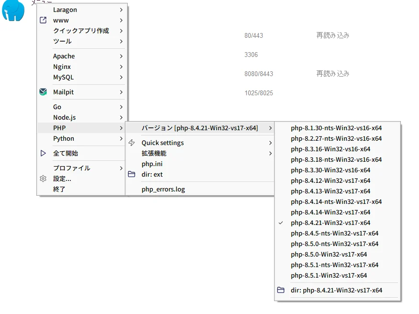Select php-8.1.30-nts-Win32-vs16-x64 version
The image size is (419, 314).
pyautogui.click(x=337, y=128)
